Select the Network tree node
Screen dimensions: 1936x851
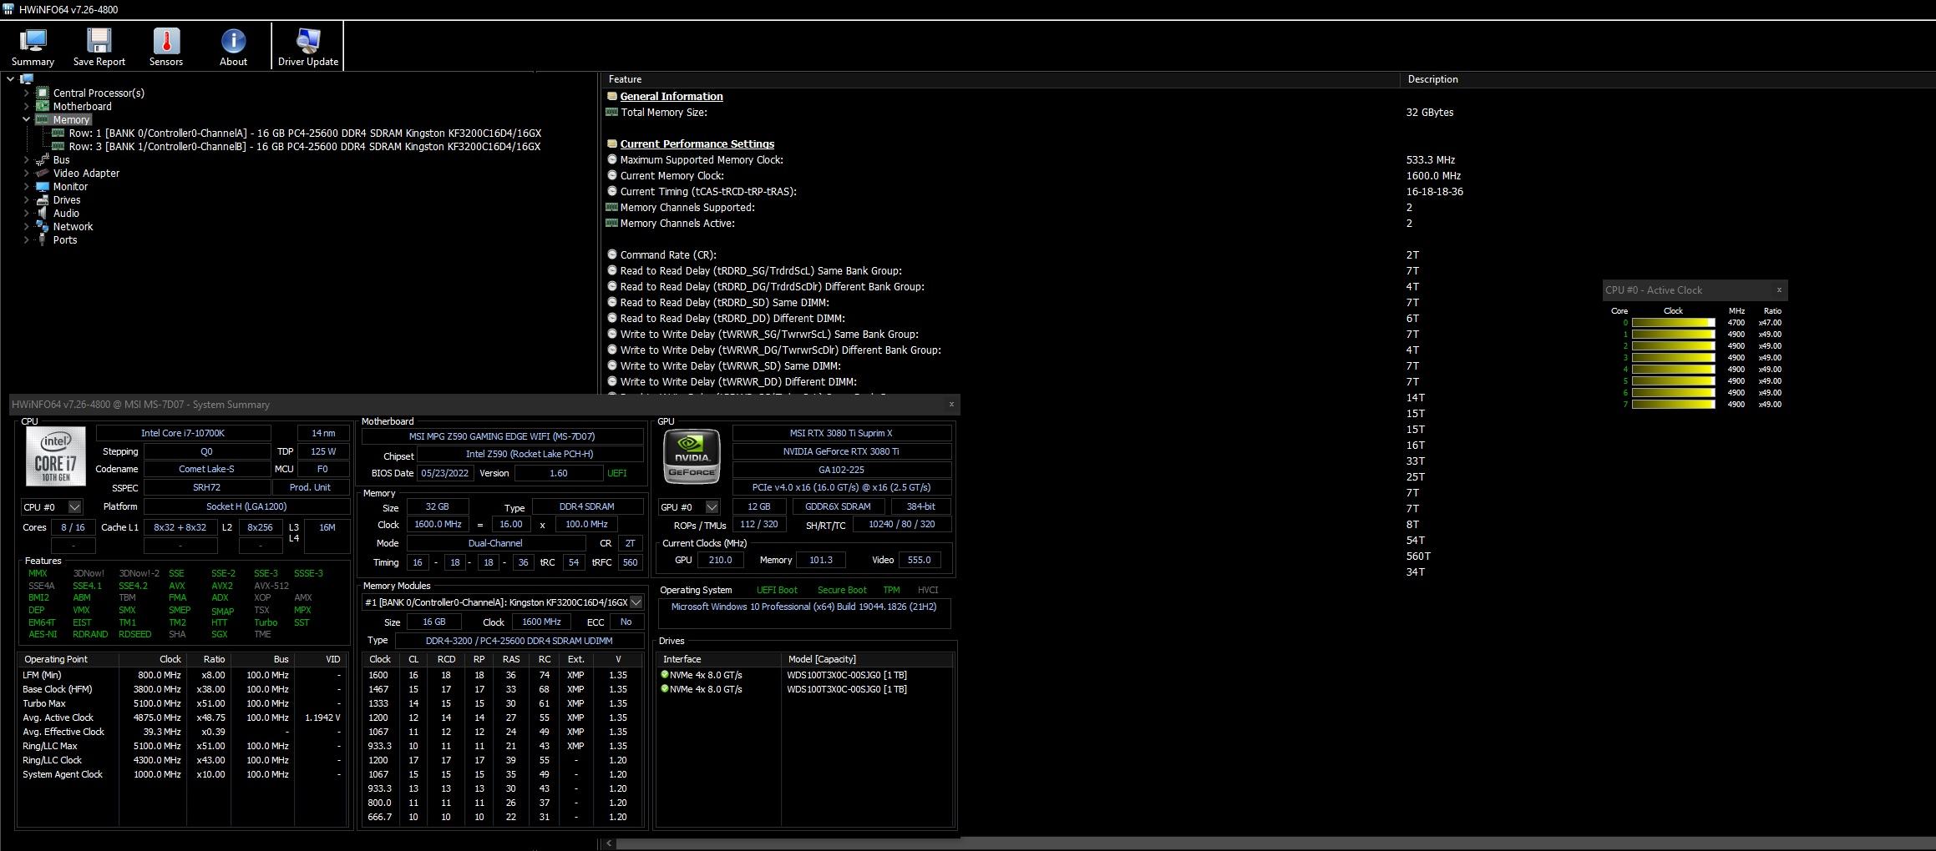(x=73, y=226)
